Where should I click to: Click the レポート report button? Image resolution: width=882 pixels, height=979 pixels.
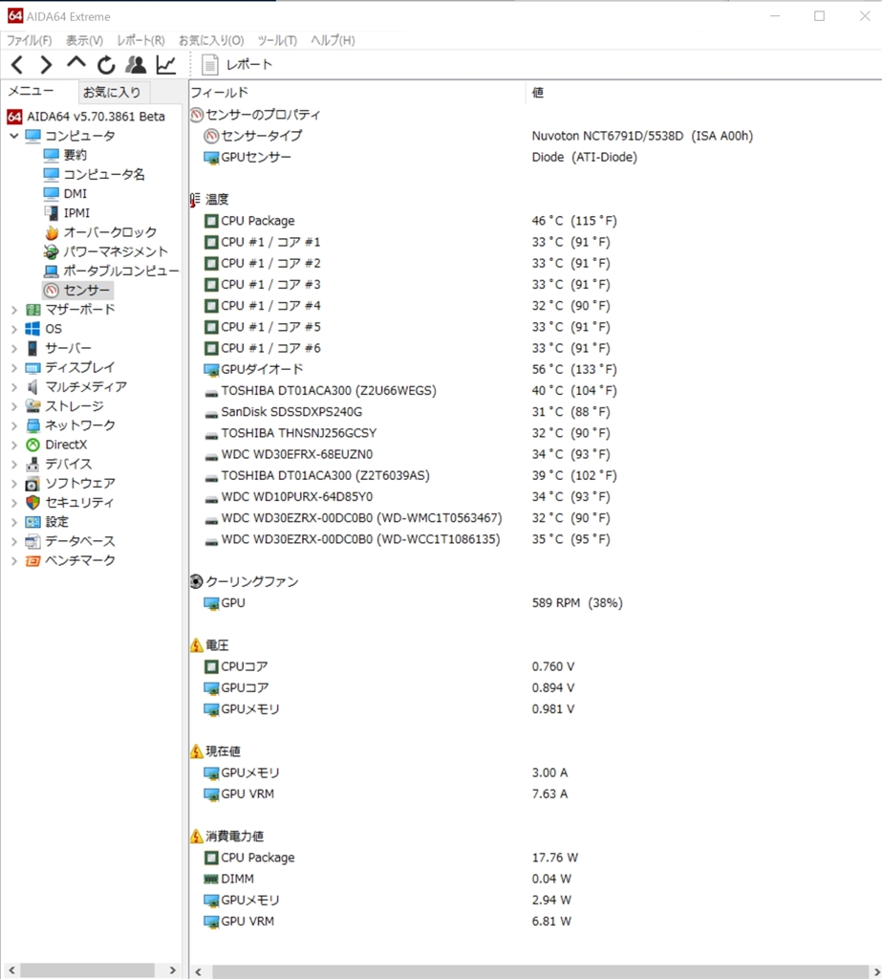(237, 64)
